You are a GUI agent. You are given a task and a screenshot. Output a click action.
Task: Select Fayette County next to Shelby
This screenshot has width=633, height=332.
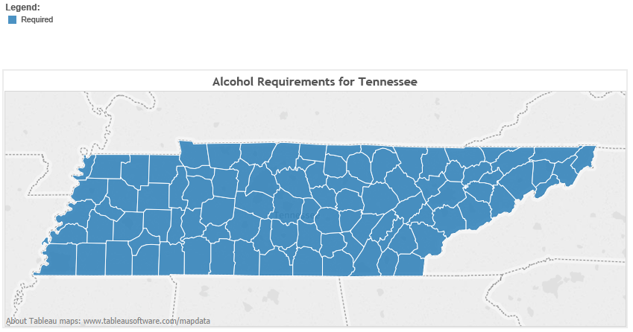click(x=91, y=259)
